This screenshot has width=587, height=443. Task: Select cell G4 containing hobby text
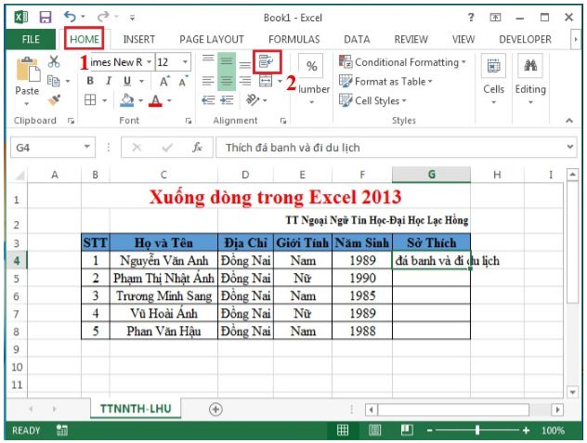point(431,261)
